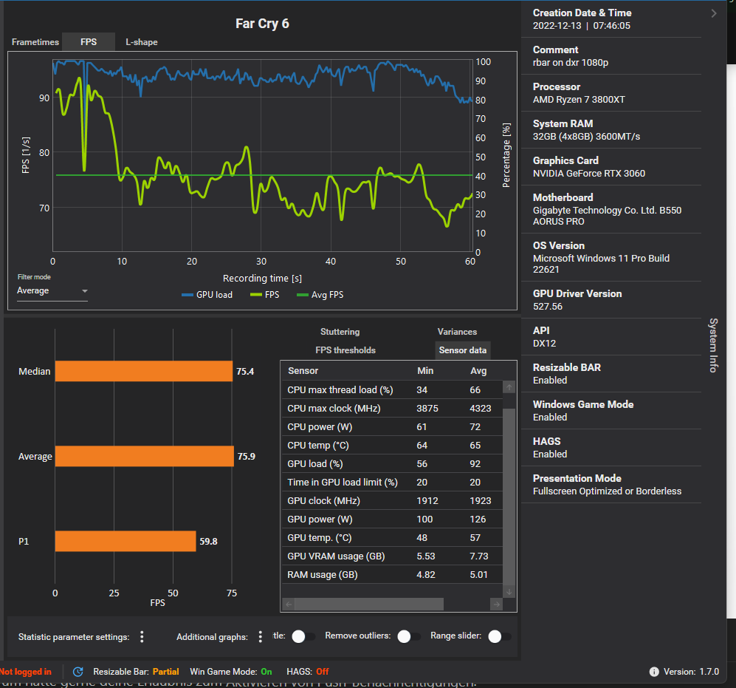Click Presentation Mode Fullscreen Optimized or Borderless value
Screen dimensions: 736x688
(x=607, y=491)
